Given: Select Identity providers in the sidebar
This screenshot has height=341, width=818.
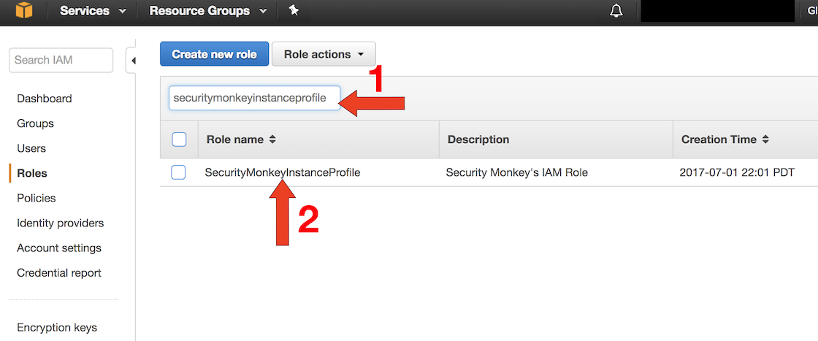Looking at the screenshot, I should click(x=61, y=223).
